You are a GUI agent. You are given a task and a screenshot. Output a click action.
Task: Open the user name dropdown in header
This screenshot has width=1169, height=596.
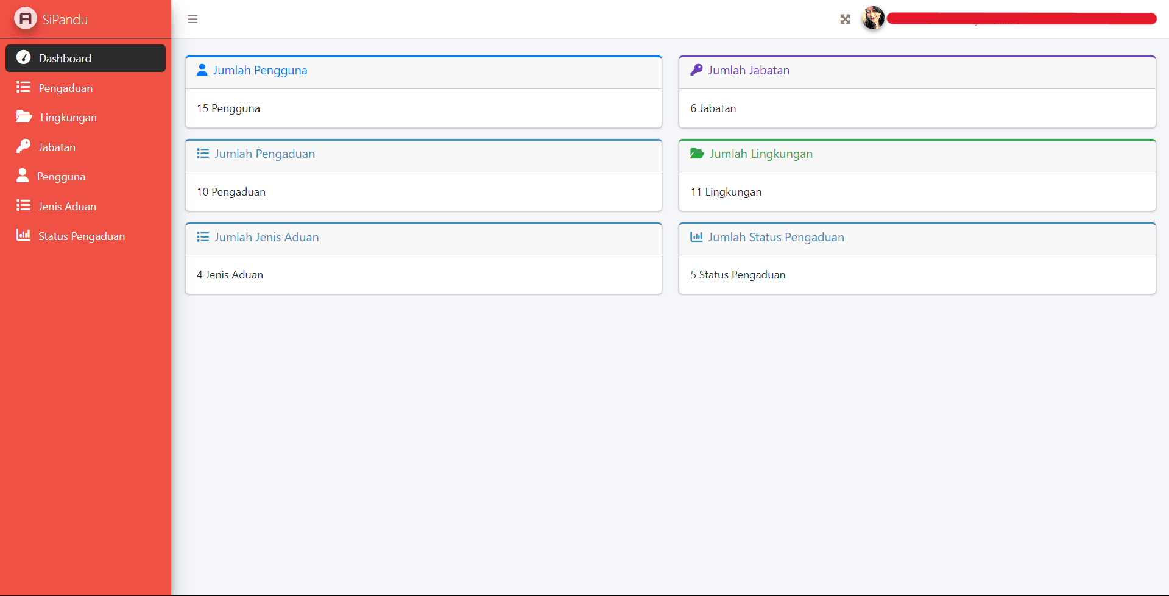pos(1021,19)
